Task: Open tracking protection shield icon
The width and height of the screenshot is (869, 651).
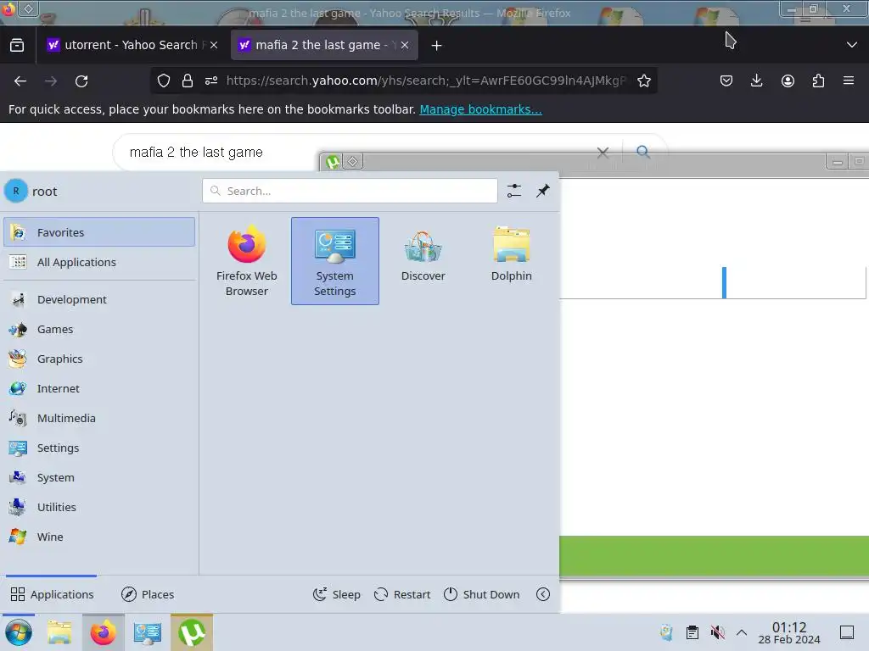Action: (x=164, y=81)
